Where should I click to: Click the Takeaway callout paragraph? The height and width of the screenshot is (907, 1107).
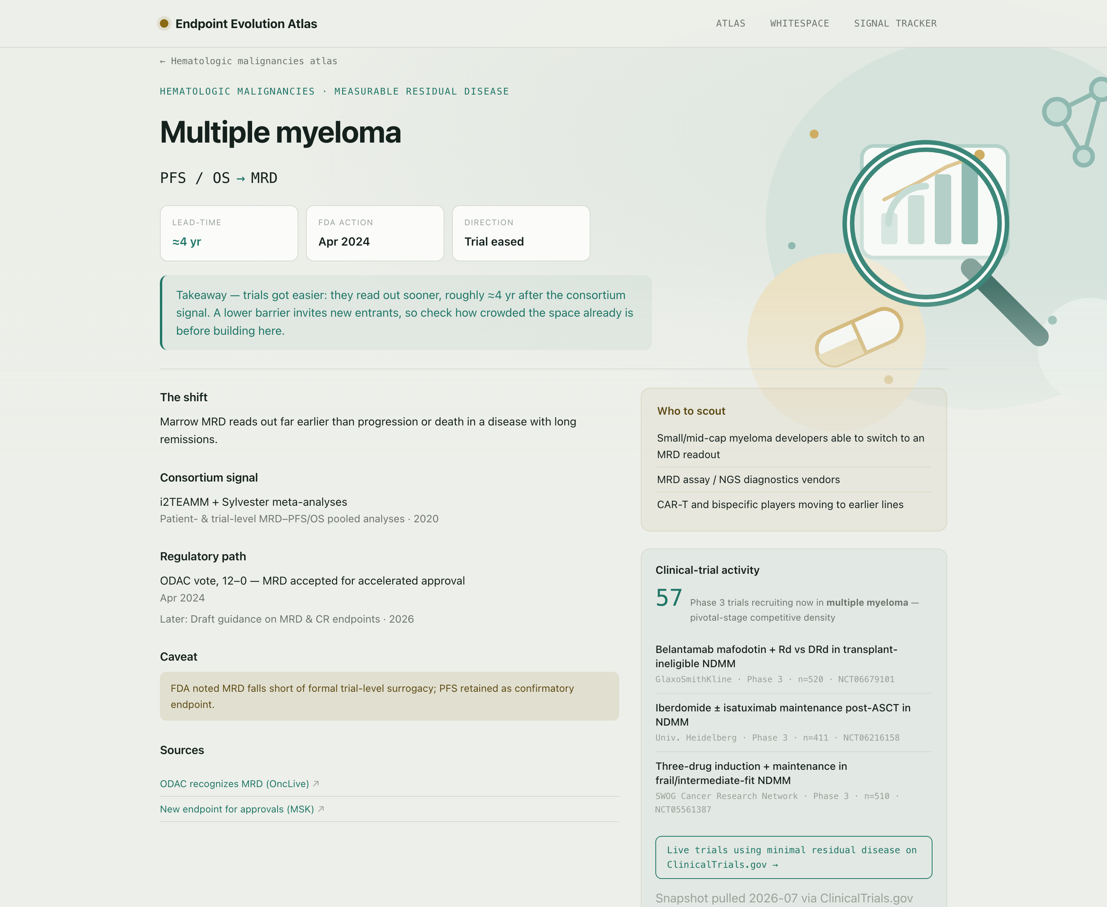(406, 313)
